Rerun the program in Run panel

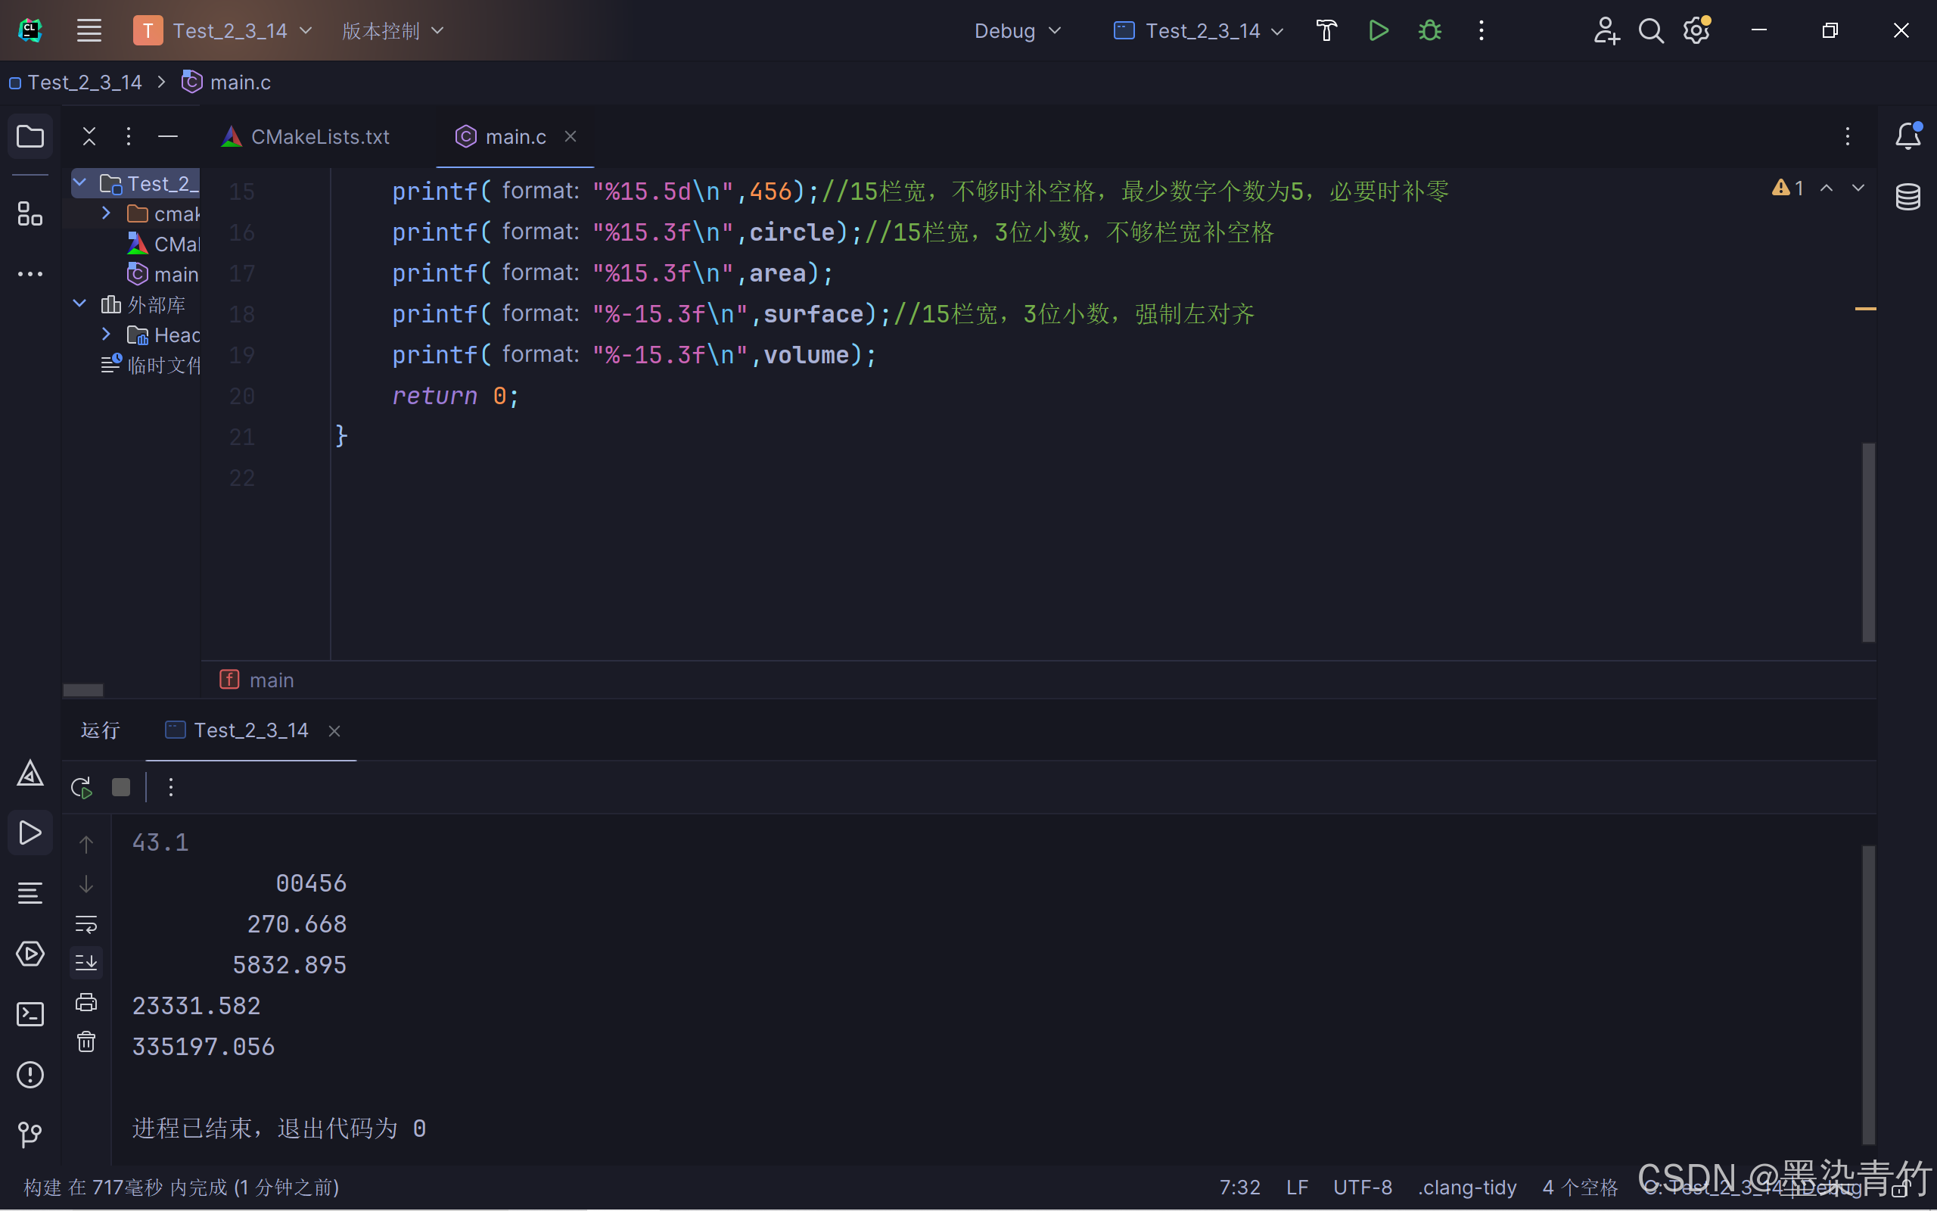point(82,787)
